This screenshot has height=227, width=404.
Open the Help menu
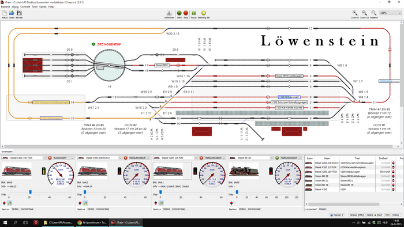coord(51,7)
